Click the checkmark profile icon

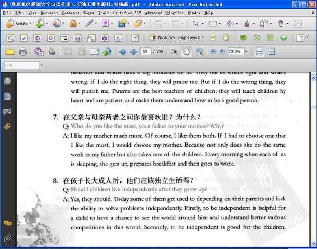(x=24, y=38)
